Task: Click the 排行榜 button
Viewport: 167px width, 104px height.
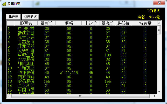Action: [x=13, y=17]
